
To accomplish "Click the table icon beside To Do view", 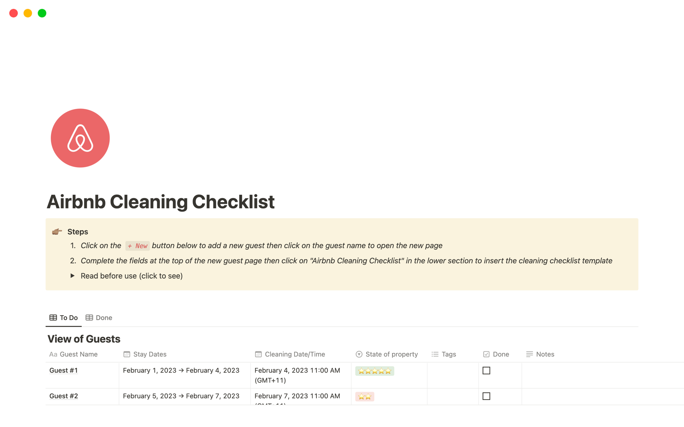I will tap(53, 317).
